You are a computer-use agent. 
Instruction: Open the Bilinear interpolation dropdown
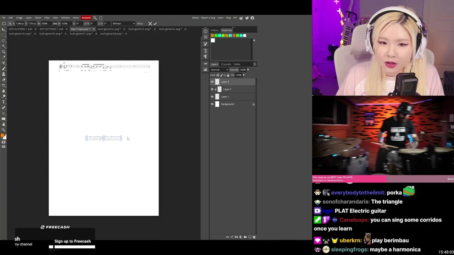pyautogui.click(x=123, y=24)
